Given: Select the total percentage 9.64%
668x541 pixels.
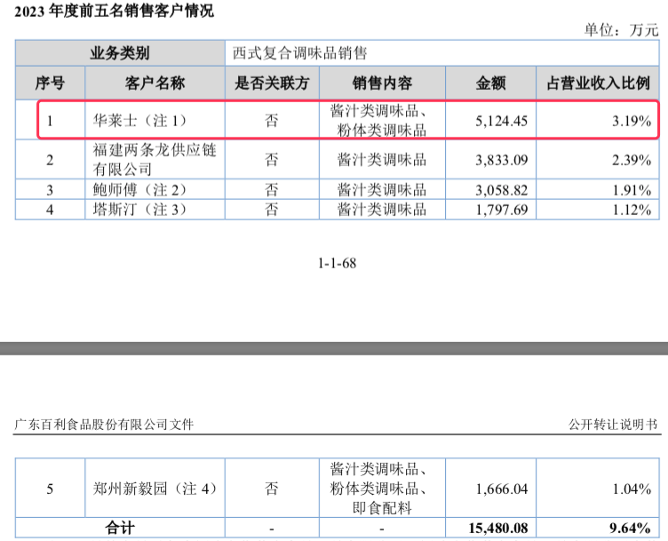Looking at the screenshot, I should tap(630, 529).
